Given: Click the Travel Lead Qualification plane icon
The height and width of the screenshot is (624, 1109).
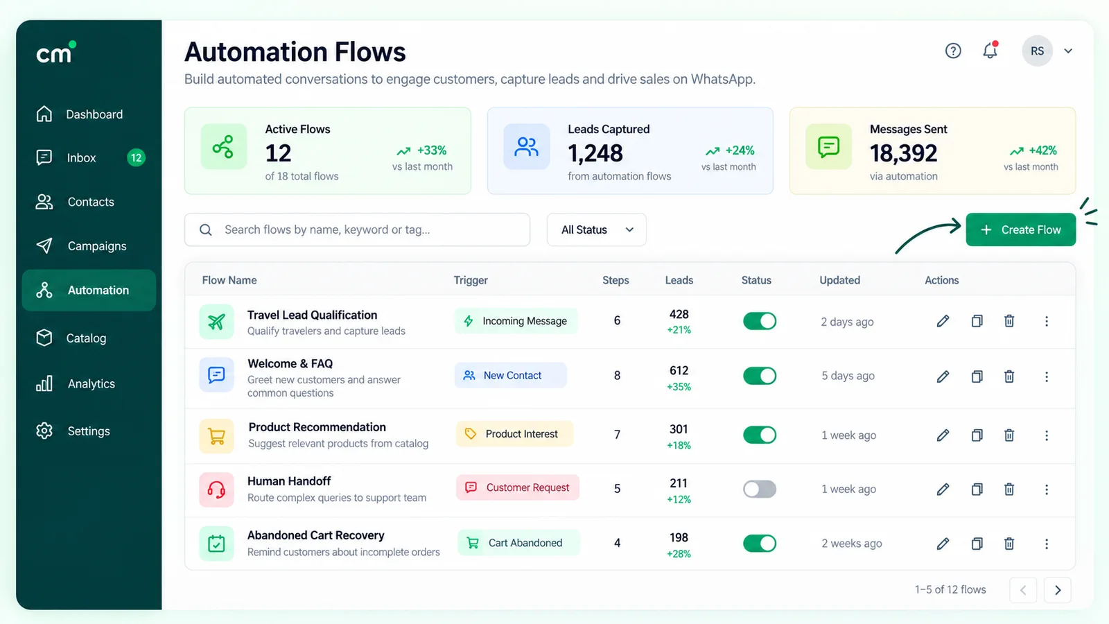Looking at the screenshot, I should coord(216,322).
